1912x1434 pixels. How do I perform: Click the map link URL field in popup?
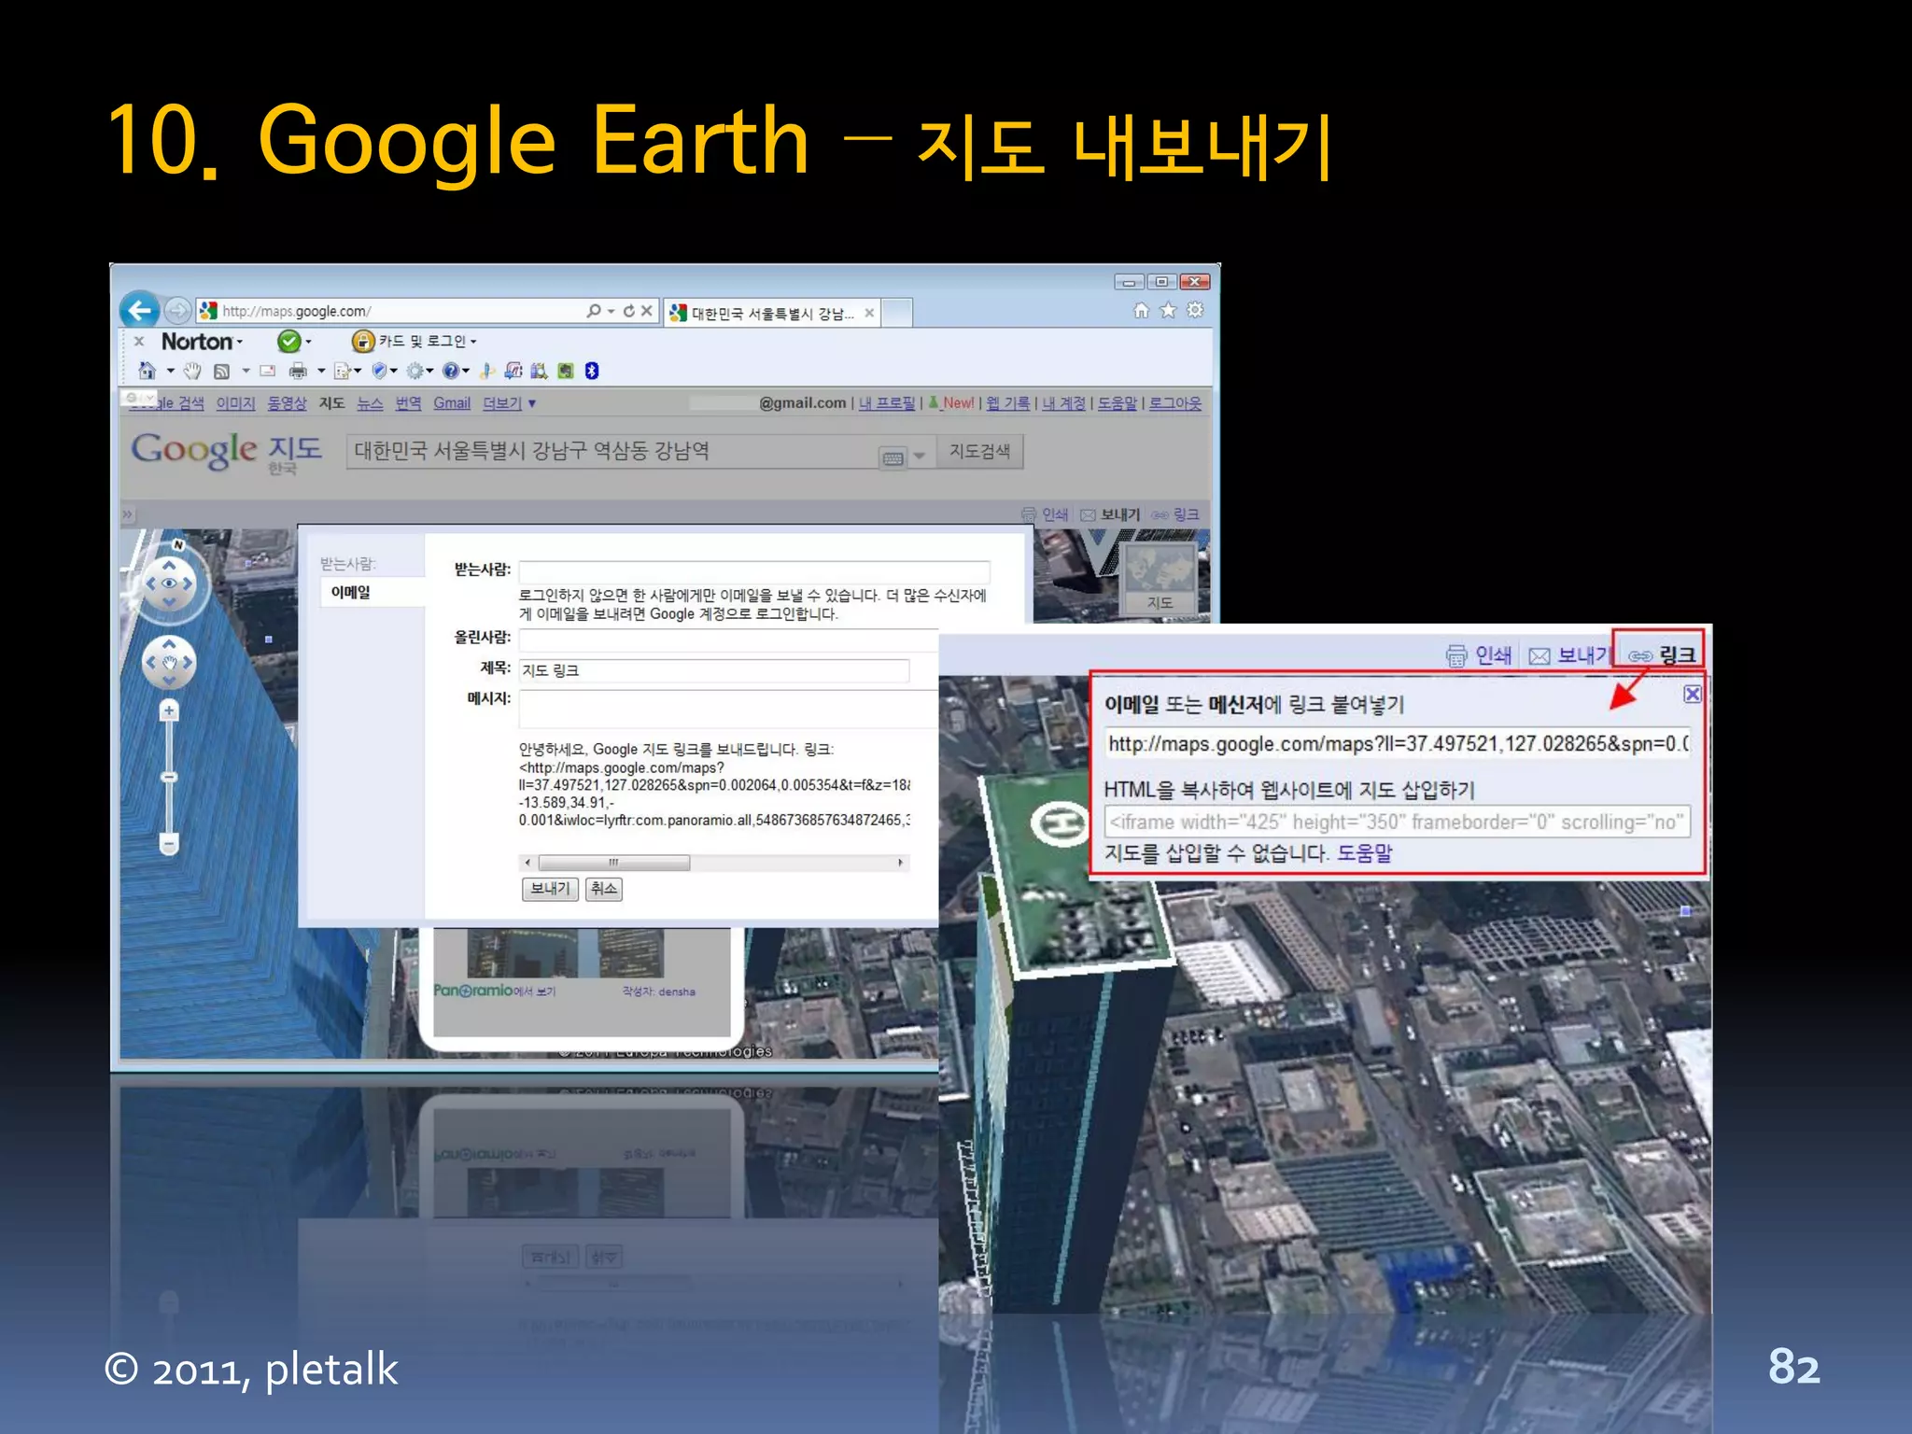tap(1398, 744)
